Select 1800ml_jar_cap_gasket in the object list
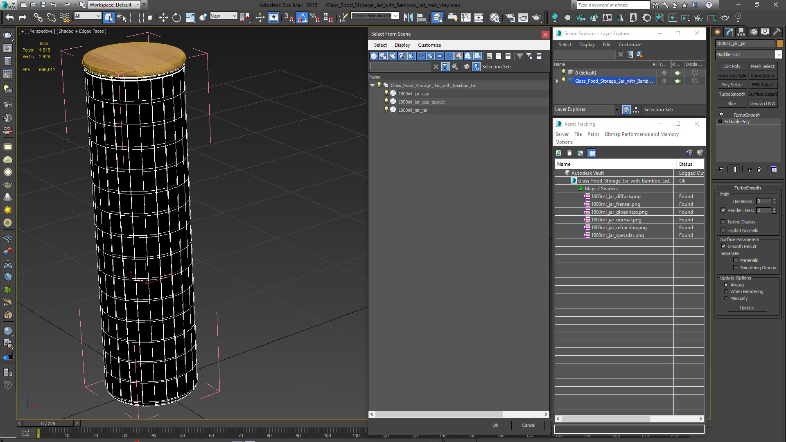 click(x=421, y=102)
